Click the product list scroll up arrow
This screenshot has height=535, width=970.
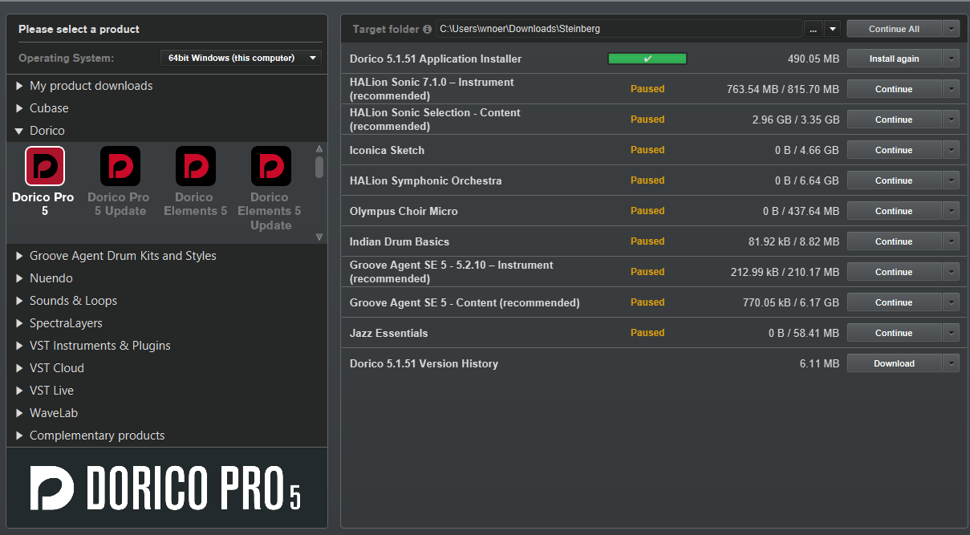pos(319,149)
